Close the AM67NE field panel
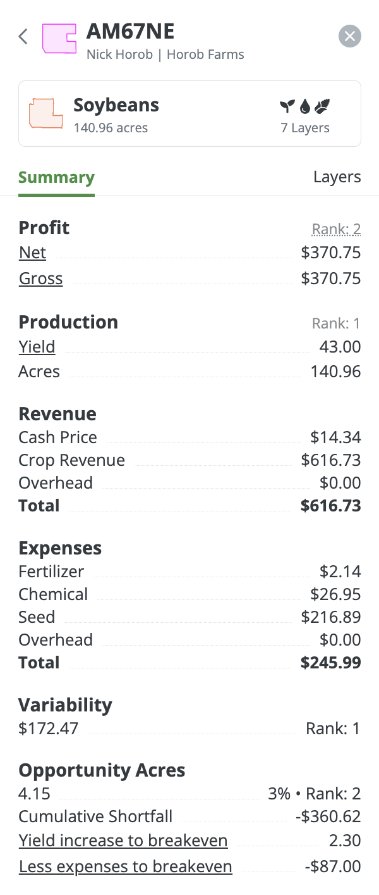379x895 pixels. tap(349, 36)
